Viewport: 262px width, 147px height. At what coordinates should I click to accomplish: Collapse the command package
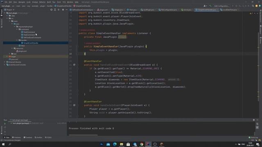[x=17, y=29]
